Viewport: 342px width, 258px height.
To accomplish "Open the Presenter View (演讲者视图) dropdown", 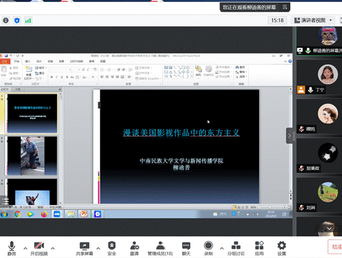I will click(313, 21).
